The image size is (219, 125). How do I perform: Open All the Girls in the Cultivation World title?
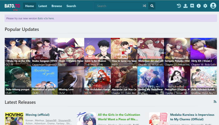119,117
